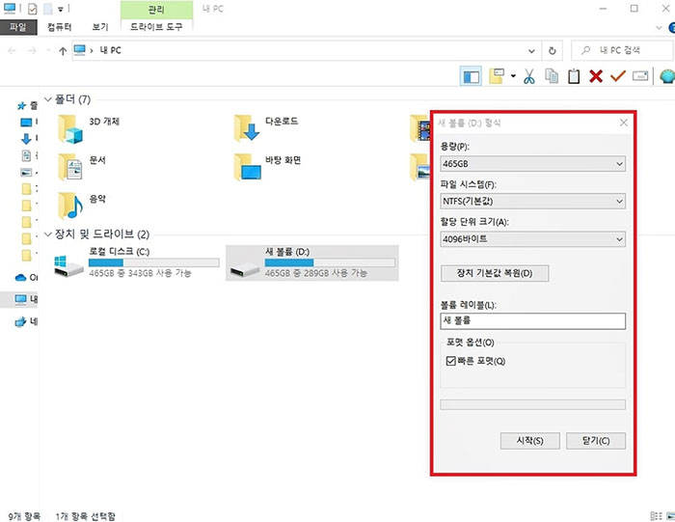Image resolution: width=675 pixels, height=522 pixels.
Task: Expand the ribbon with the chevron
Action: click(659, 28)
